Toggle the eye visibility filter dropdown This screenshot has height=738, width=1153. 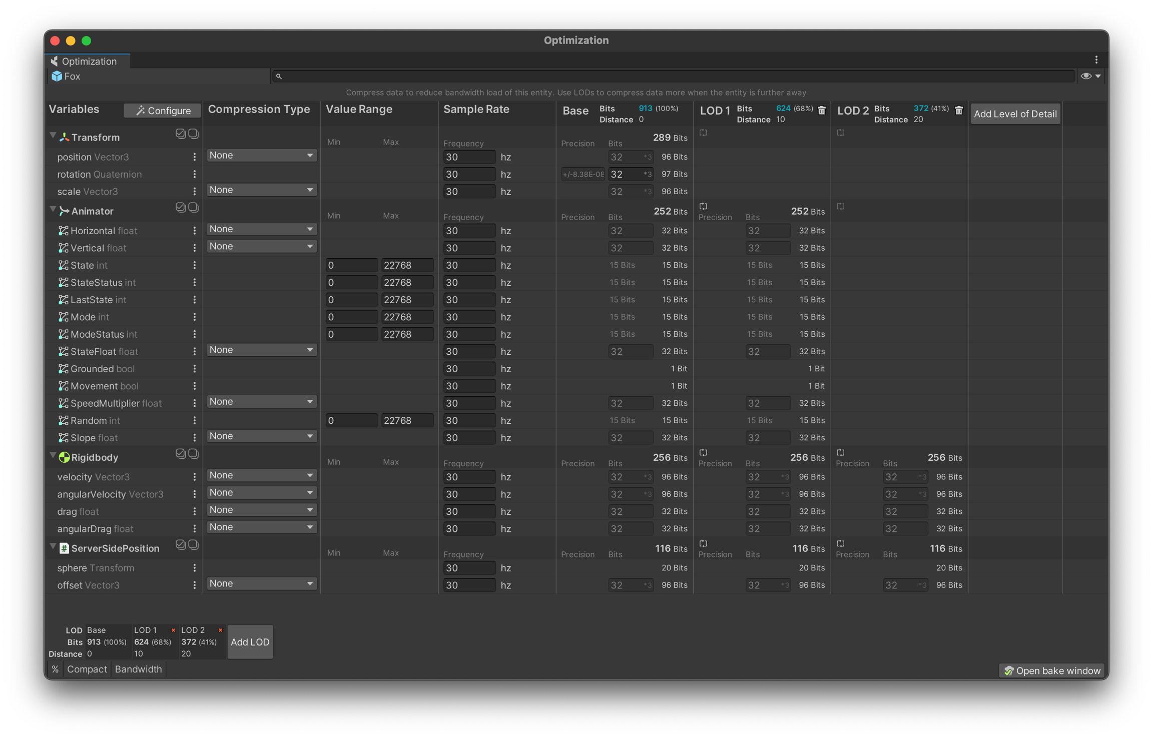[1090, 76]
